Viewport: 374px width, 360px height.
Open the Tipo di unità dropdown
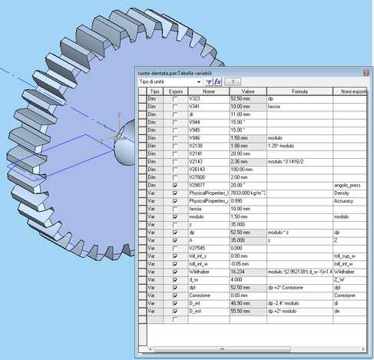point(199,82)
